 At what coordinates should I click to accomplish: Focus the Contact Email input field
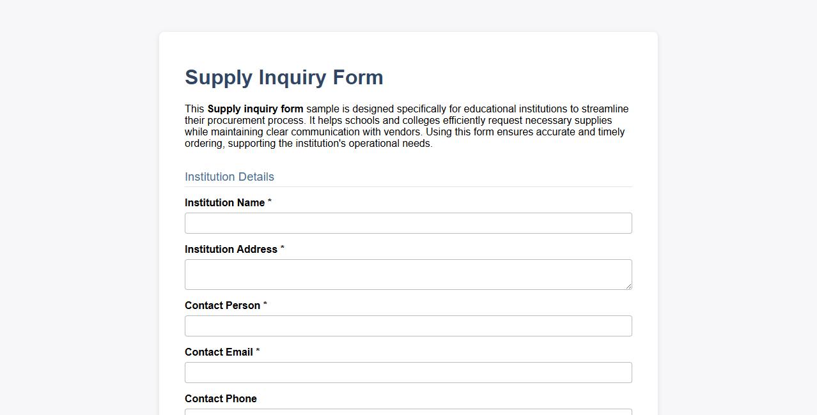[x=408, y=372]
